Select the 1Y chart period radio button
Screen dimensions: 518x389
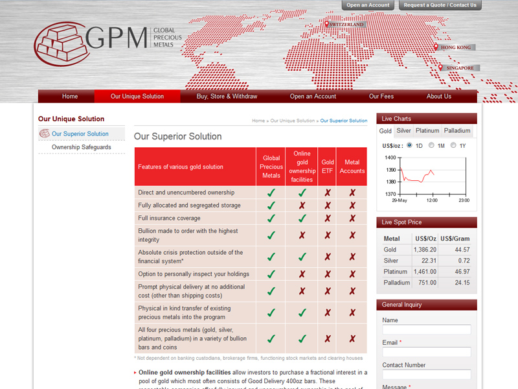(x=453, y=145)
